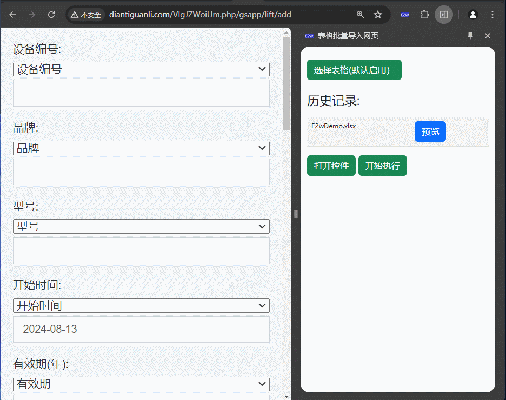The height and width of the screenshot is (400, 506).
Task: Click the 不安全 security warning badge
Action: tap(86, 15)
